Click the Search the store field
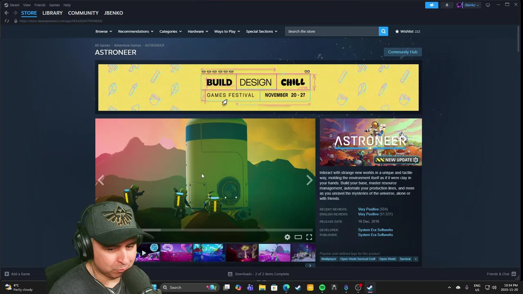 tap(332, 31)
